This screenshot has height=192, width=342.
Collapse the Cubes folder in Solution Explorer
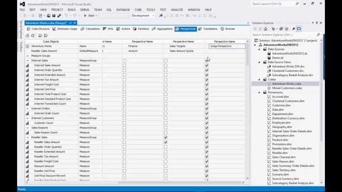click(x=259, y=79)
